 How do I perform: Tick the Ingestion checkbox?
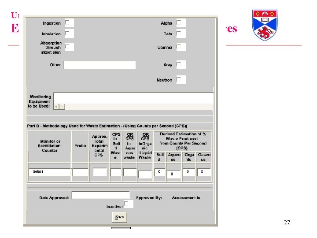click(67, 22)
